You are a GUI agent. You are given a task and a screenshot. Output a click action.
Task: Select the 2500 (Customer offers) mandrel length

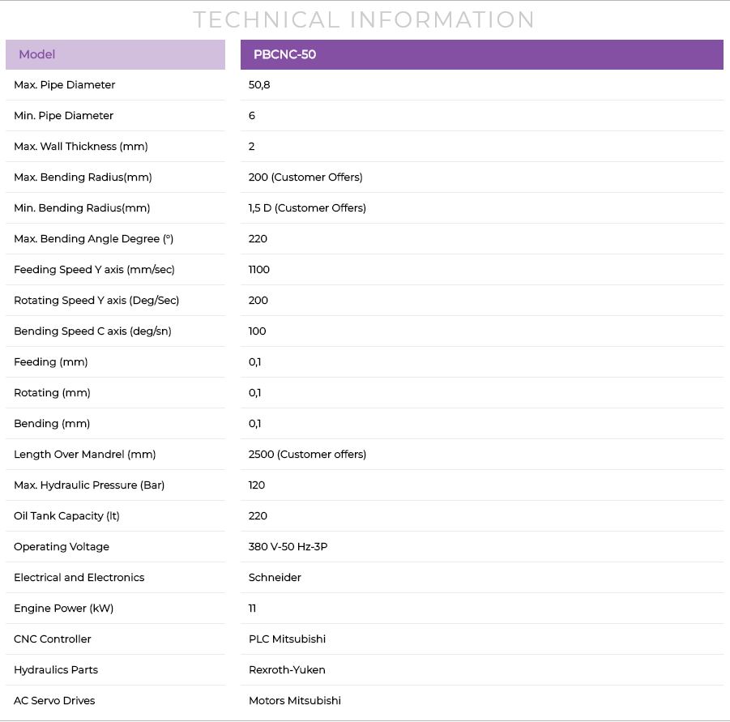coord(307,454)
